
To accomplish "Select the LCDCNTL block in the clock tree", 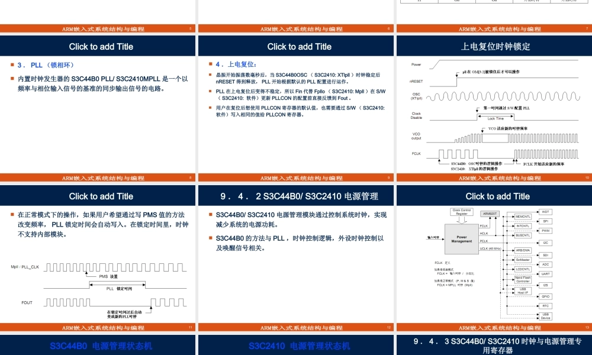I will coord(523,269).
